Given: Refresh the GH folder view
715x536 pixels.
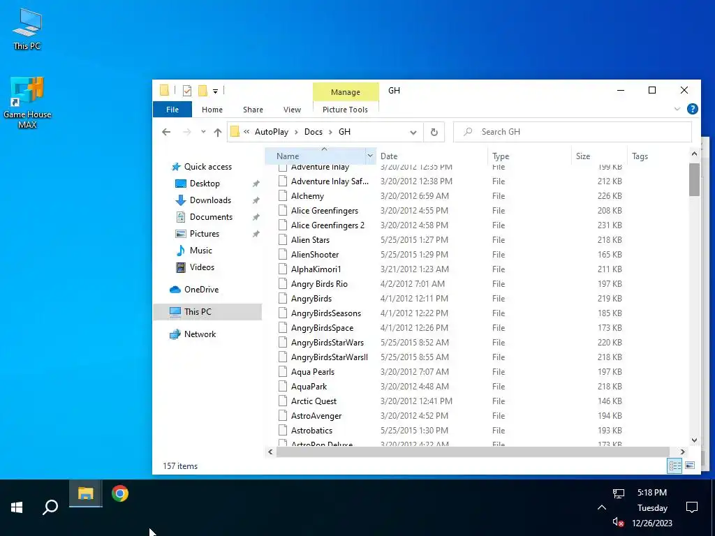Looking at the screenshot, I should tap(434, 132).
